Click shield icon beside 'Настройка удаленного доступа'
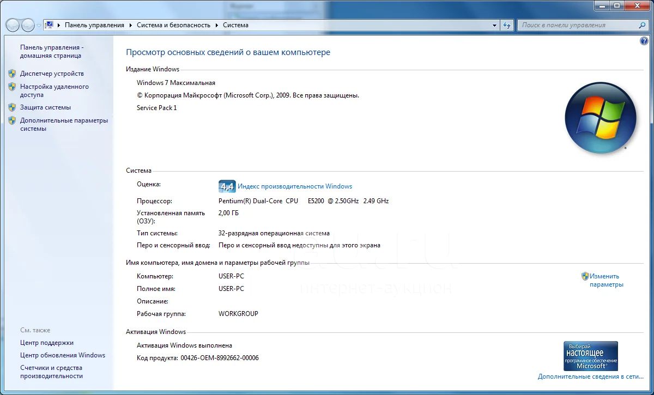The width and height of the screenshot is (654, 395). coord(12,86)
